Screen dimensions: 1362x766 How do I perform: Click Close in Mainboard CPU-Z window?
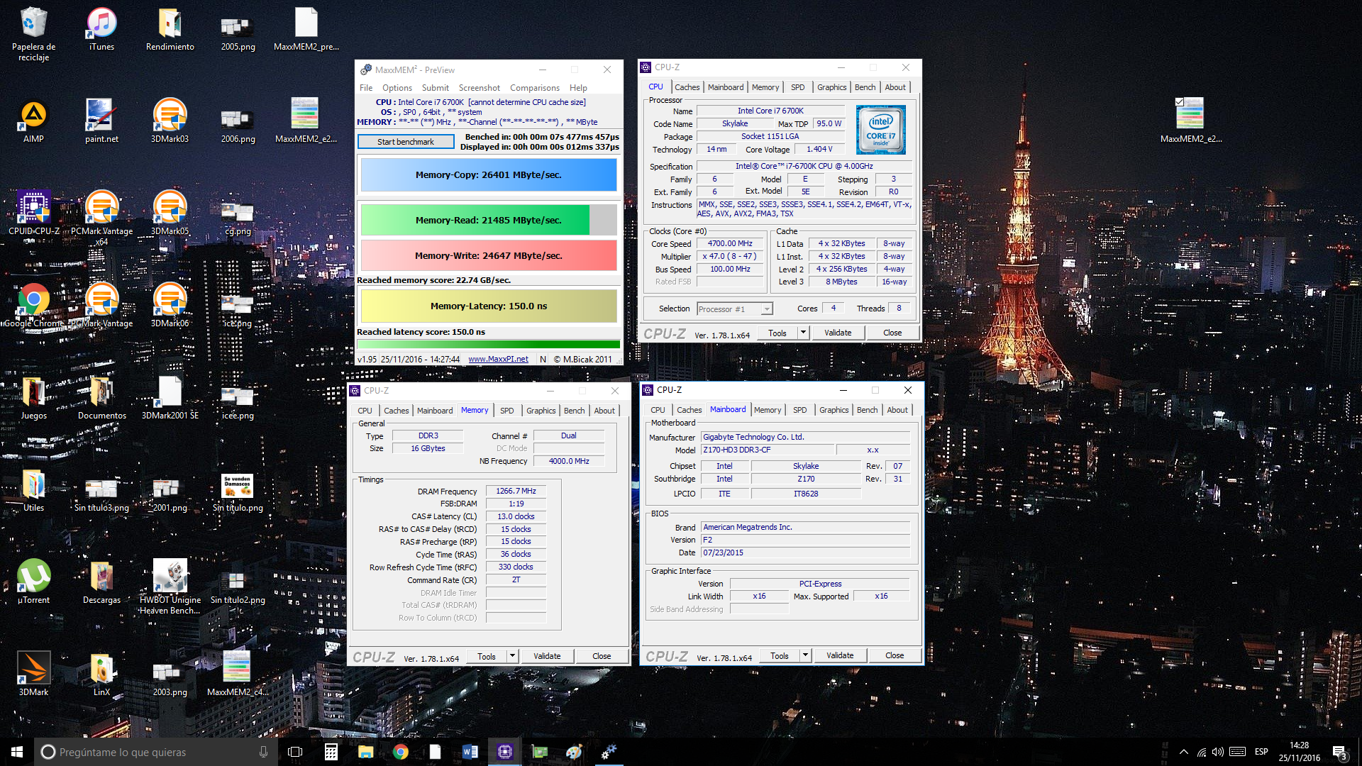(x=895, y=655)
